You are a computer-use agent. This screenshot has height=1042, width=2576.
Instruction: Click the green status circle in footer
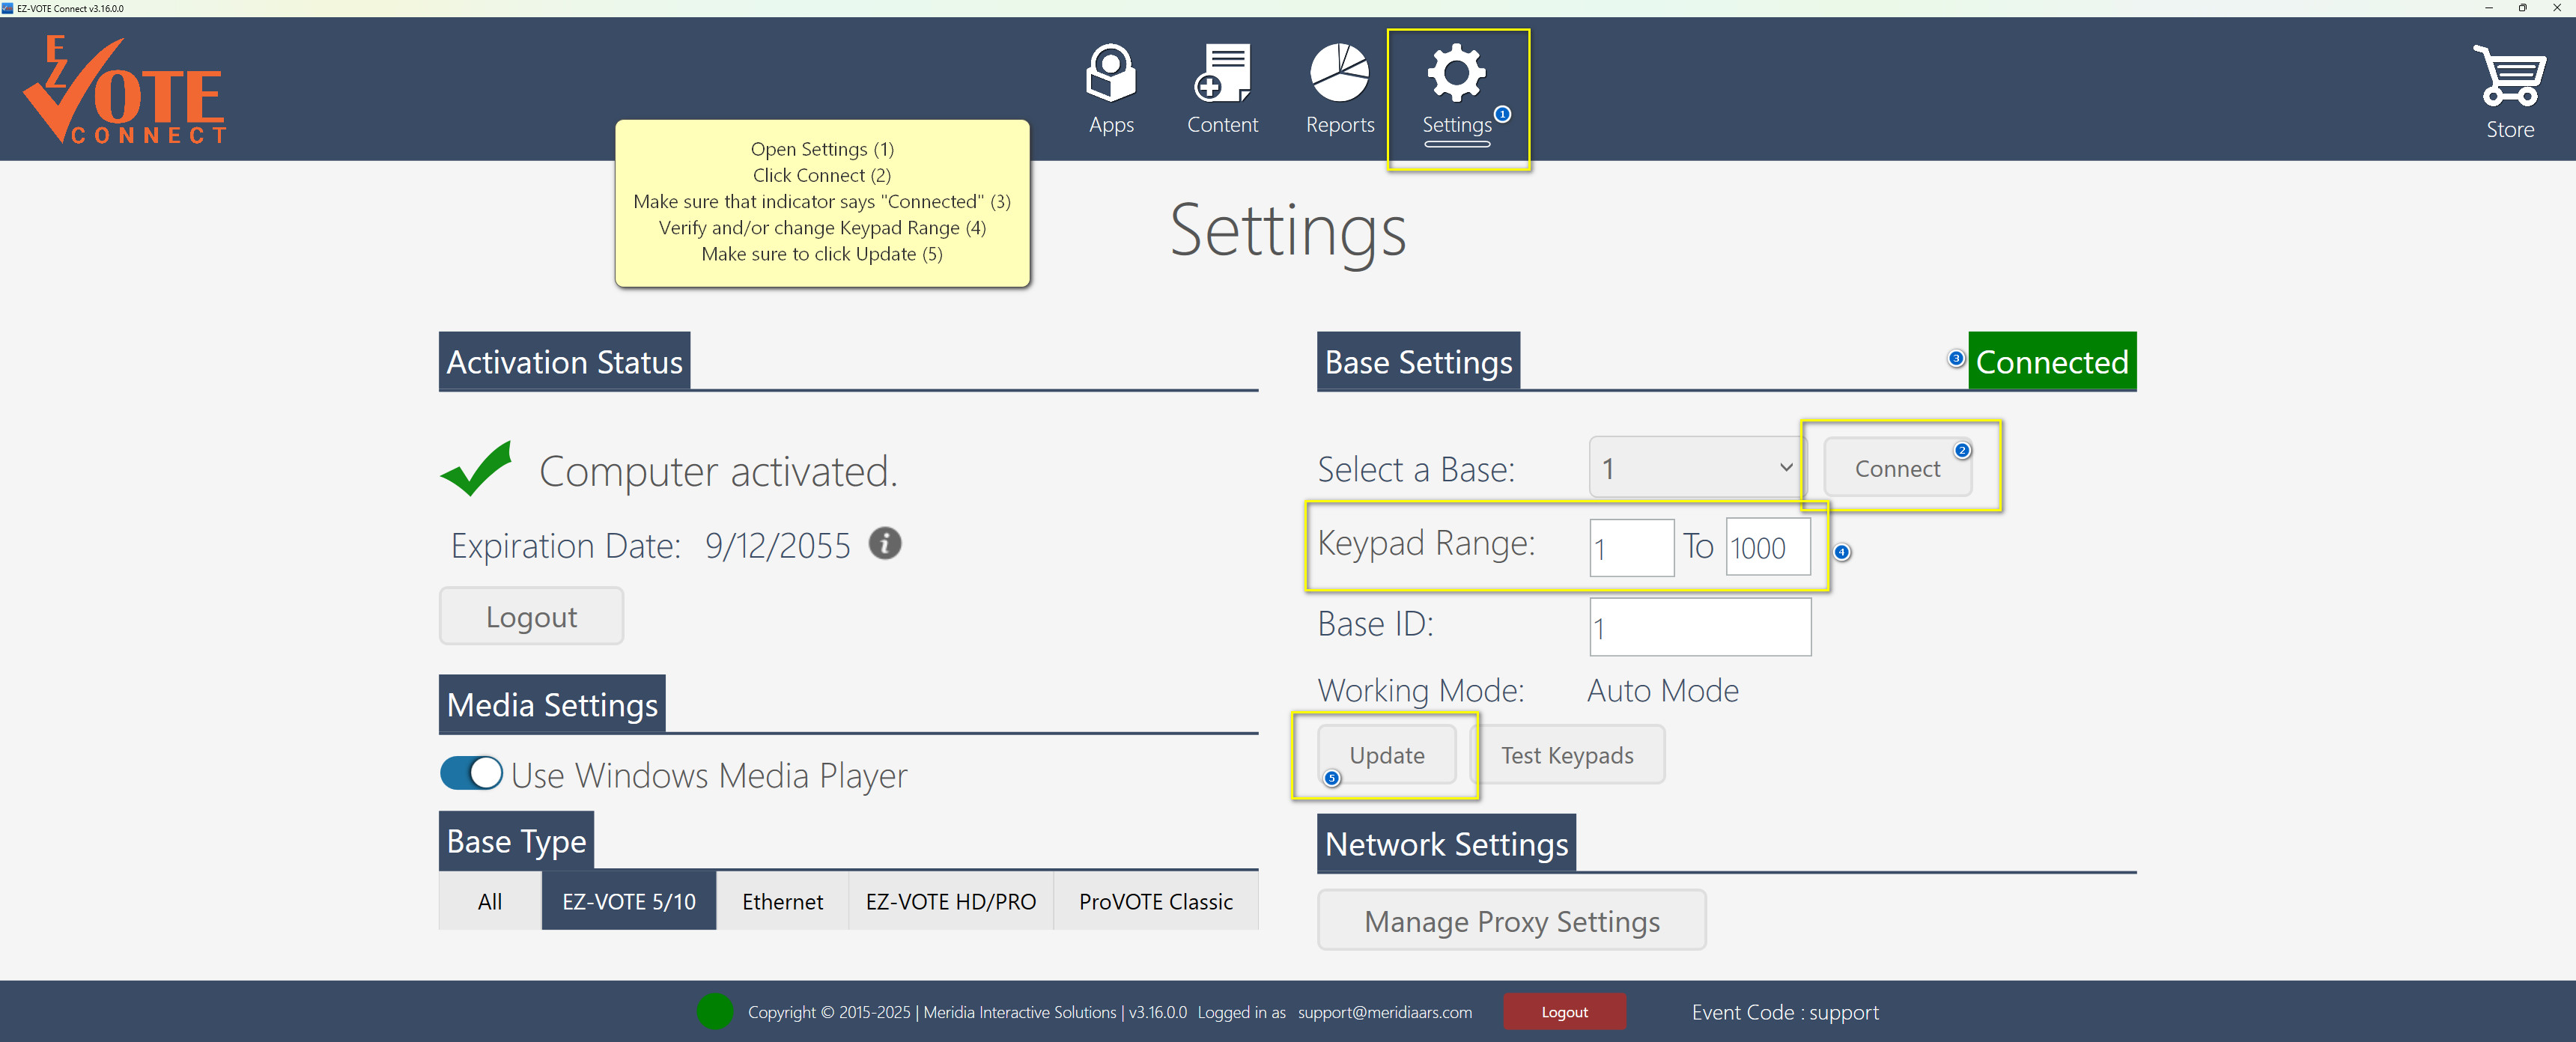(715, 1012)
